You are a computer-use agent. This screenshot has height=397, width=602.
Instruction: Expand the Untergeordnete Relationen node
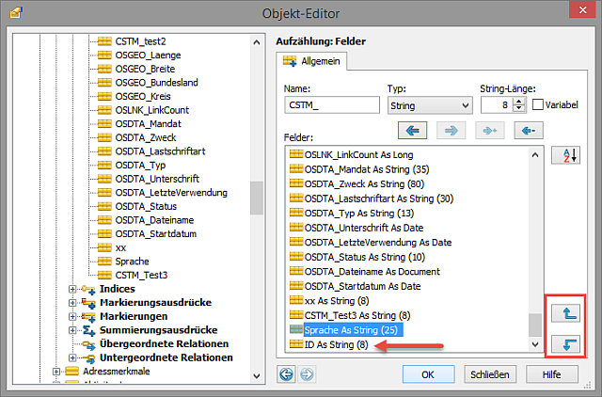coord(72,357)
